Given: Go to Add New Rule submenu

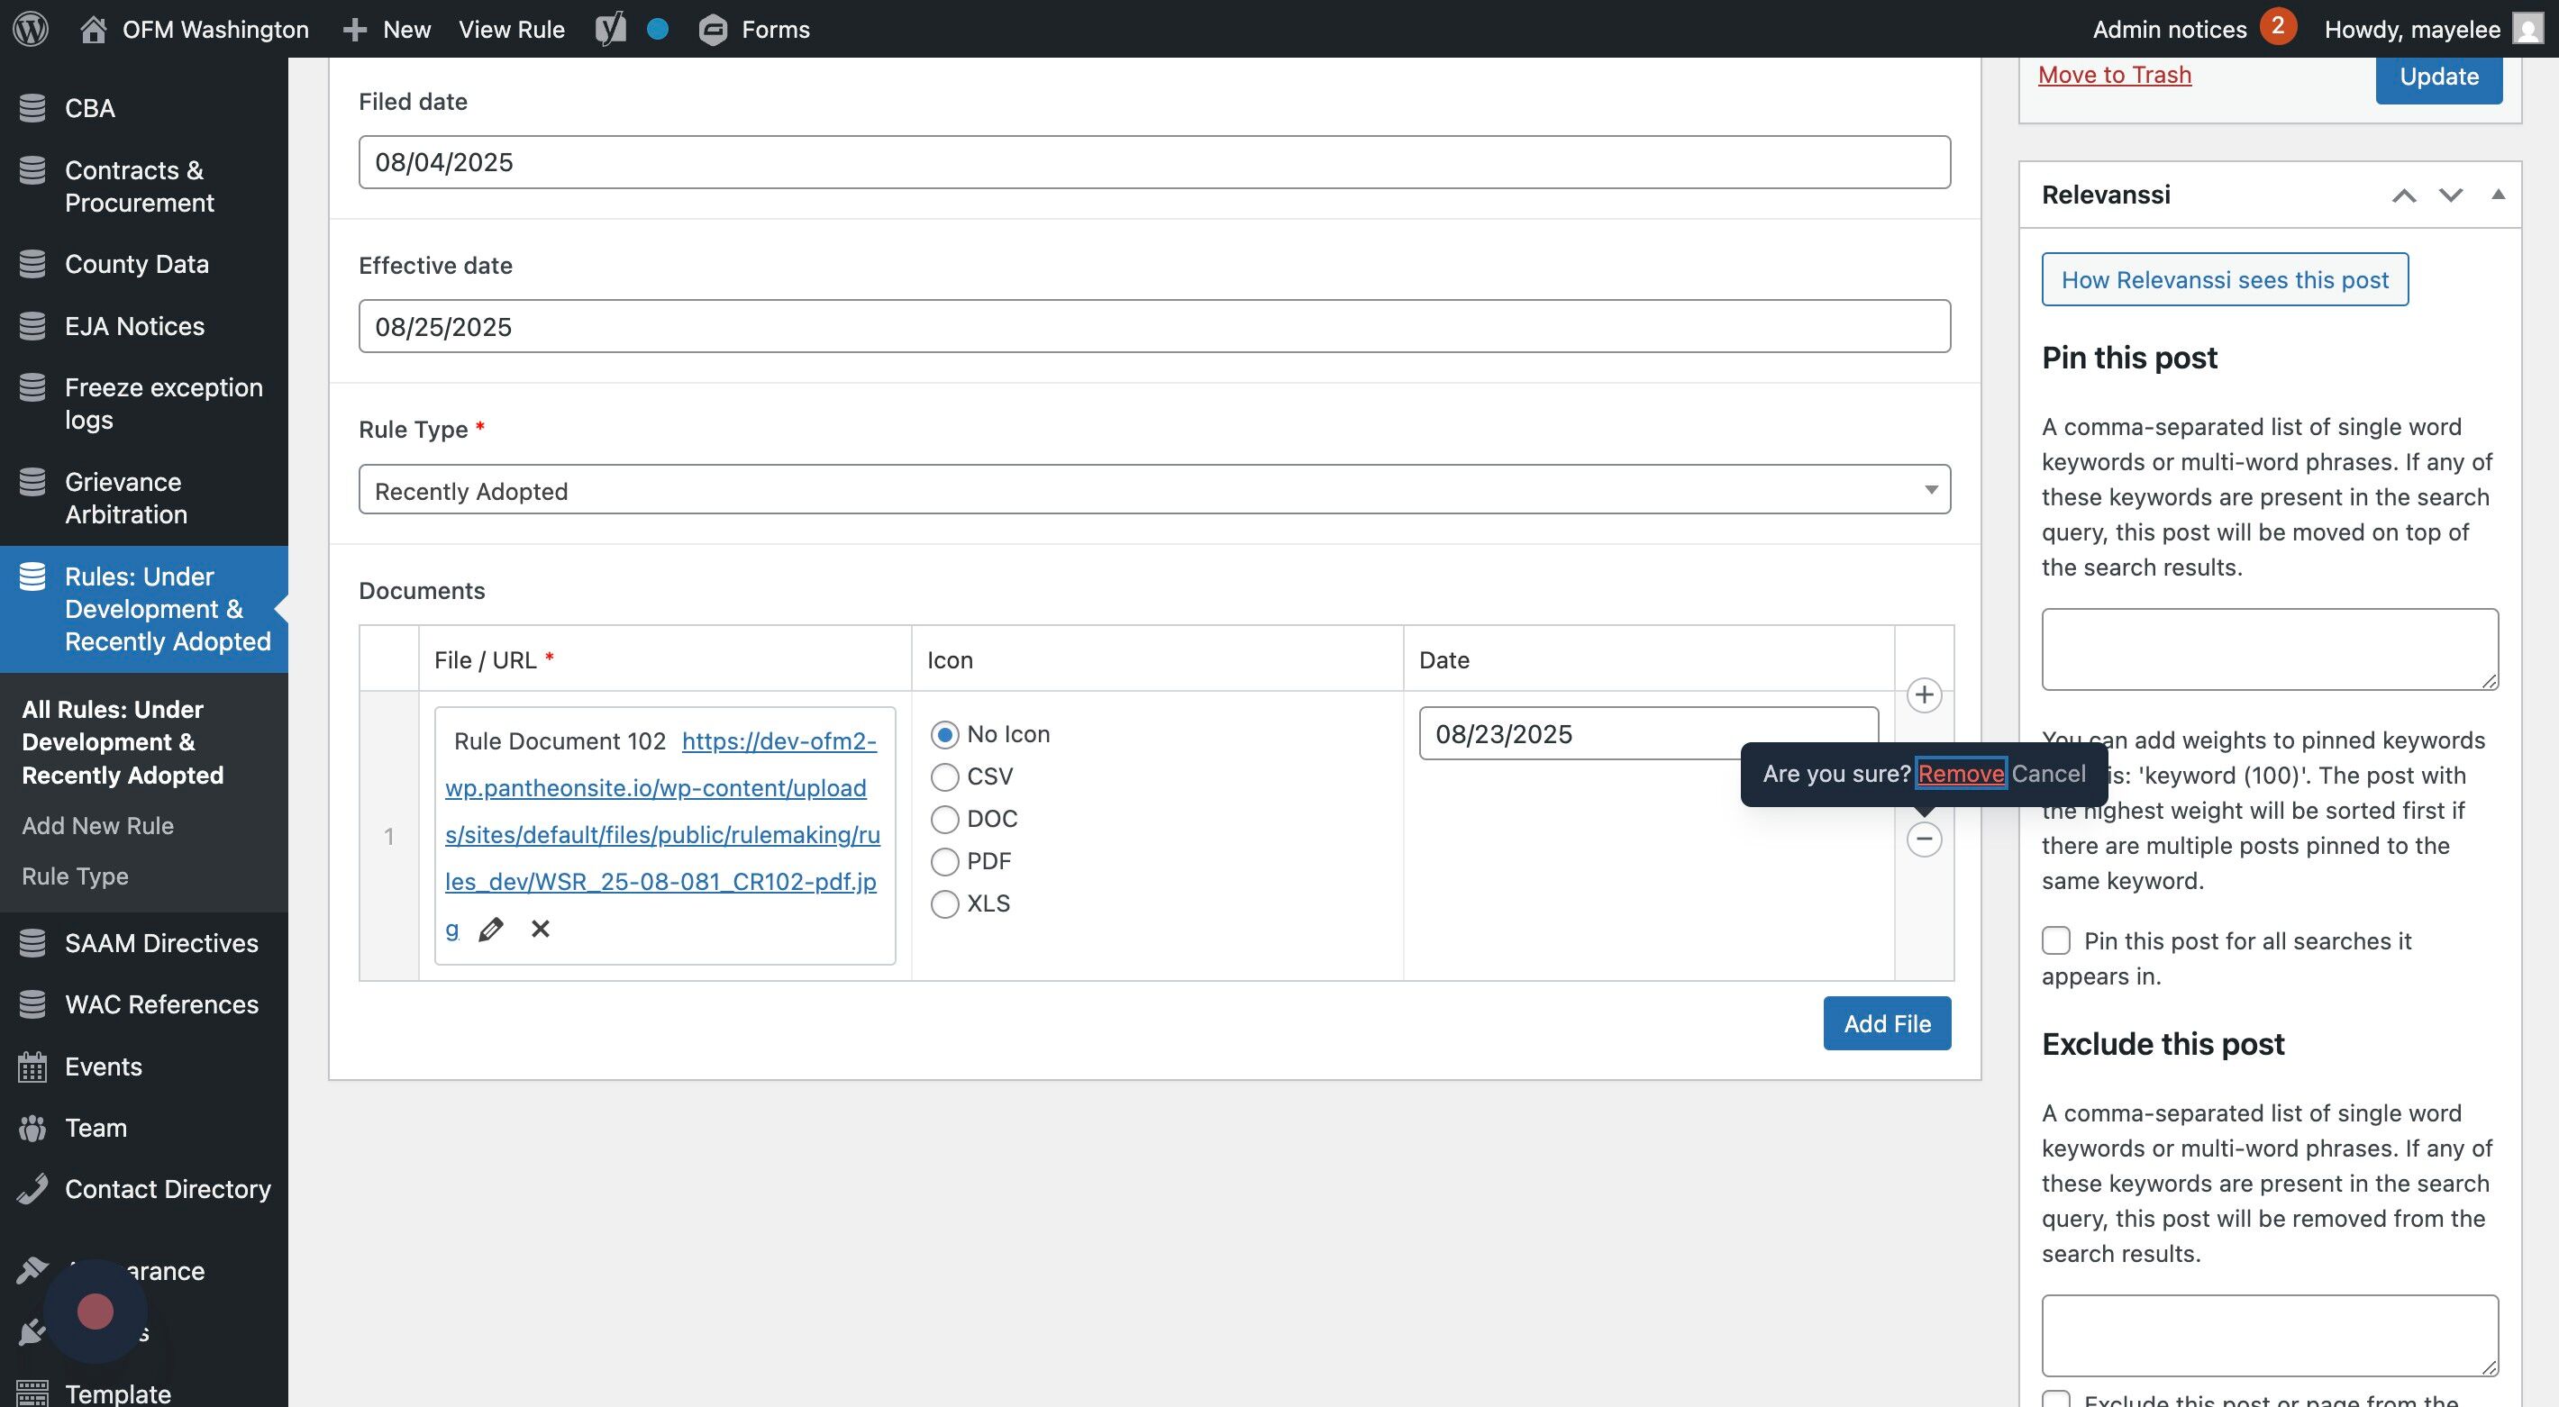Looking at the screenshot, I should click(x=97, y=826).
